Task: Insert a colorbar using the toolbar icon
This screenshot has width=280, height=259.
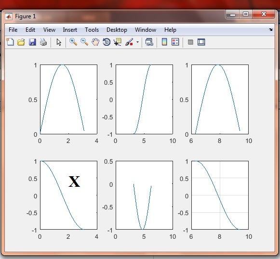Action: click(164, 42)
